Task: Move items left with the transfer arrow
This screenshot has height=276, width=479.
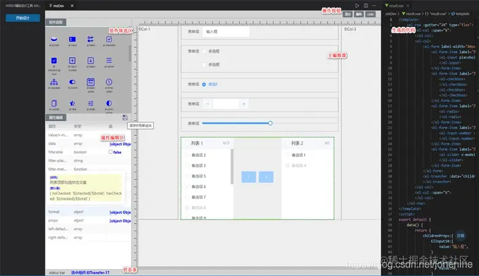Action: tap(248, 177)
